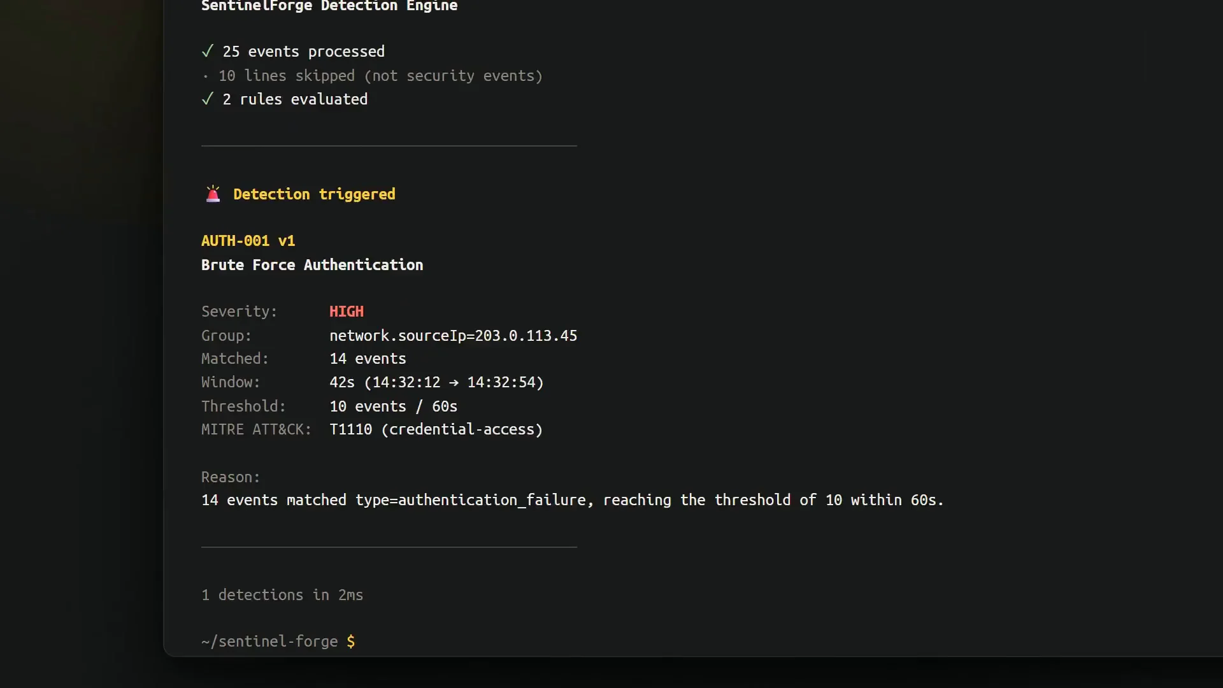Click the 'Reason:' label

(231, 477)
